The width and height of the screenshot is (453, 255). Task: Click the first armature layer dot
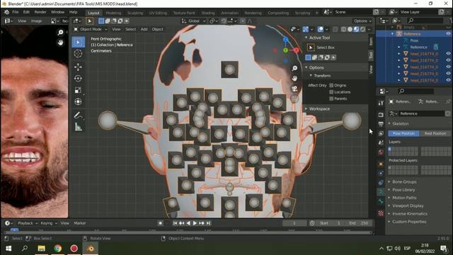390,149
